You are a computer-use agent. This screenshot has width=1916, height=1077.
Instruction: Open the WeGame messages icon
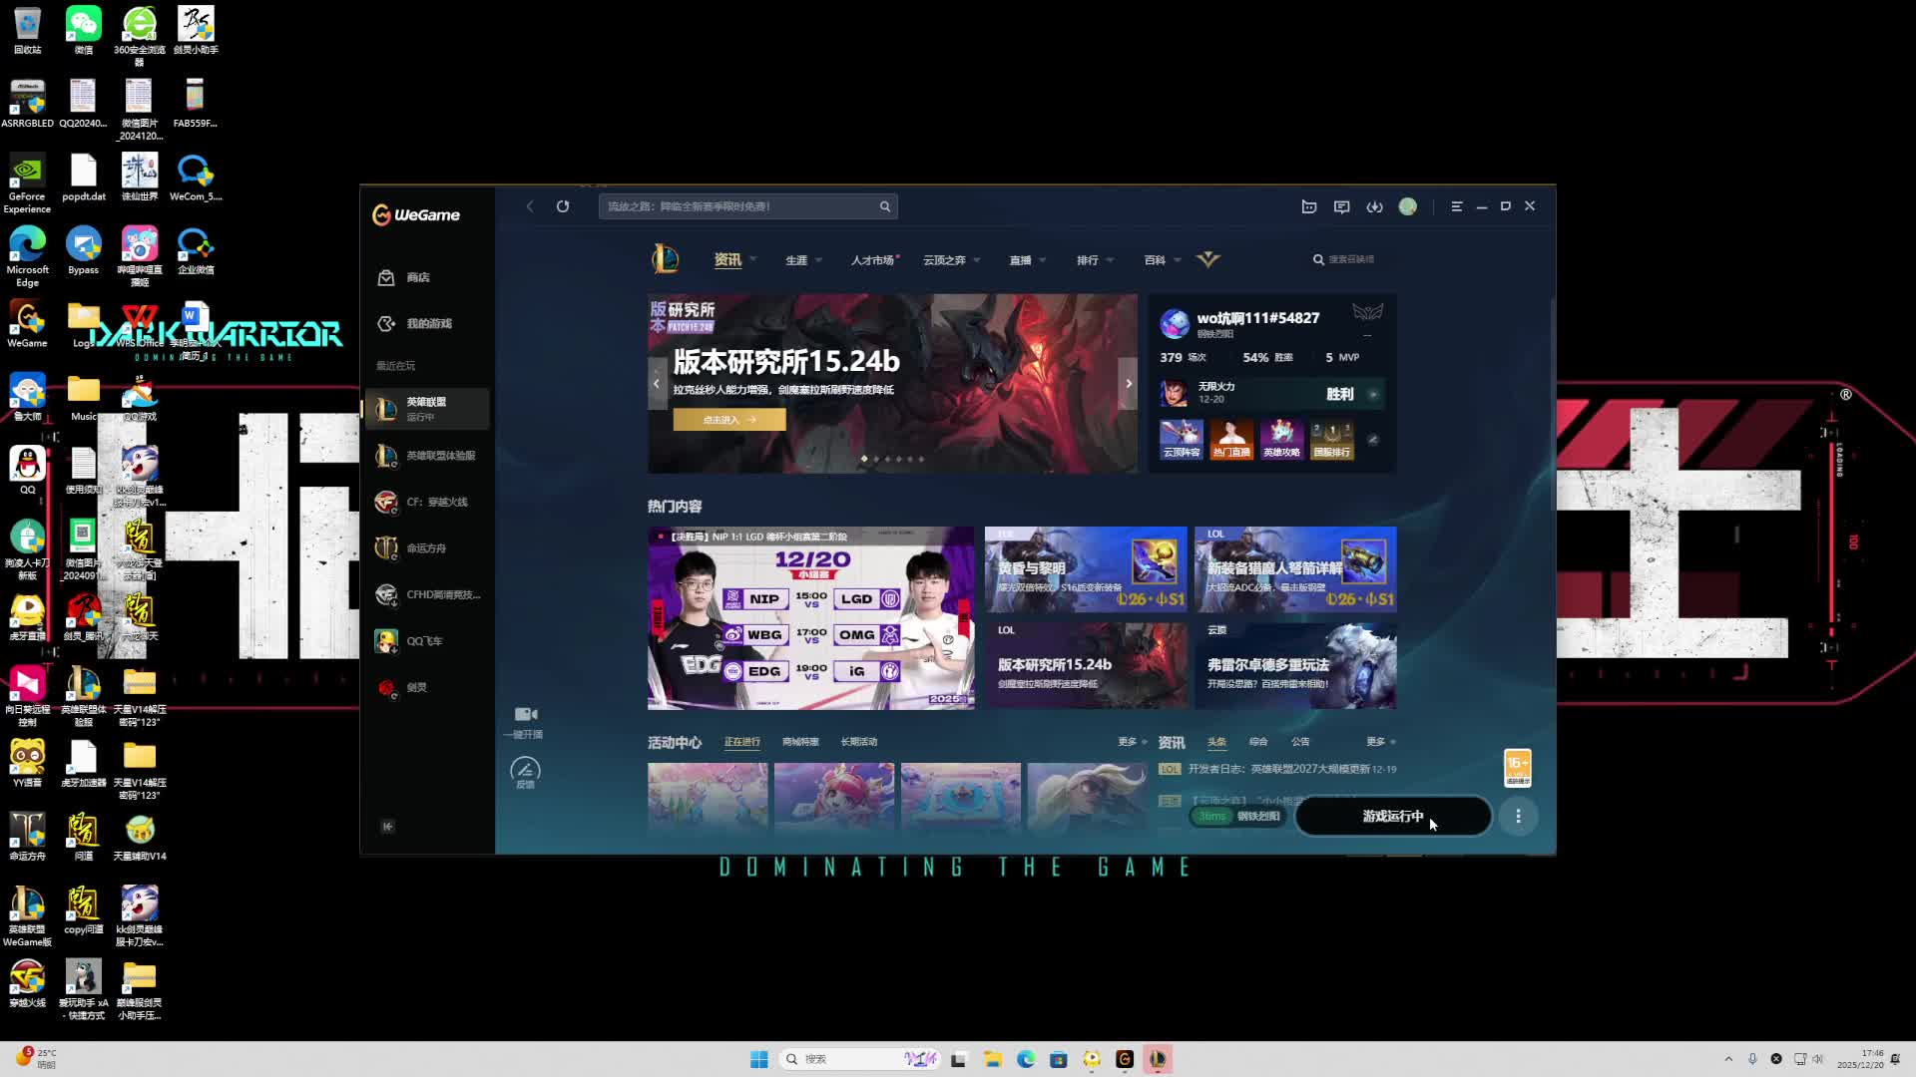(x=1341, y=206)
